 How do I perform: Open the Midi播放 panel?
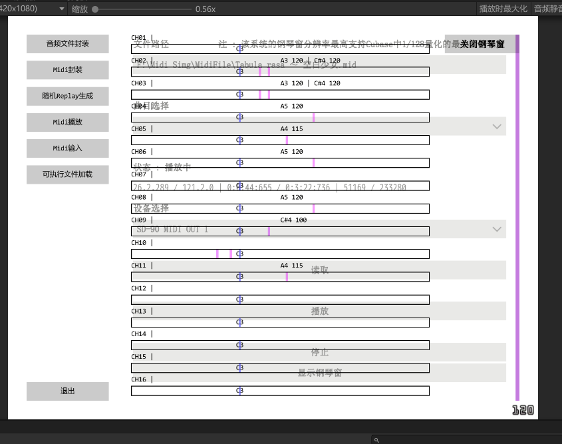point(67,122)
